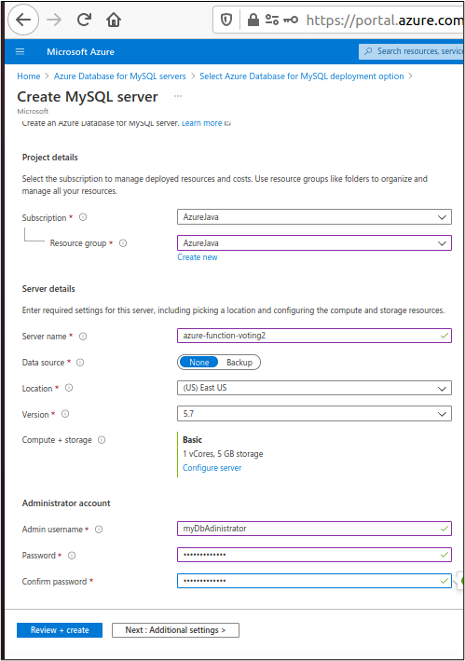
Task: Open Azure Database for MySQL servers breadcrumb
Action: (119, 76)
